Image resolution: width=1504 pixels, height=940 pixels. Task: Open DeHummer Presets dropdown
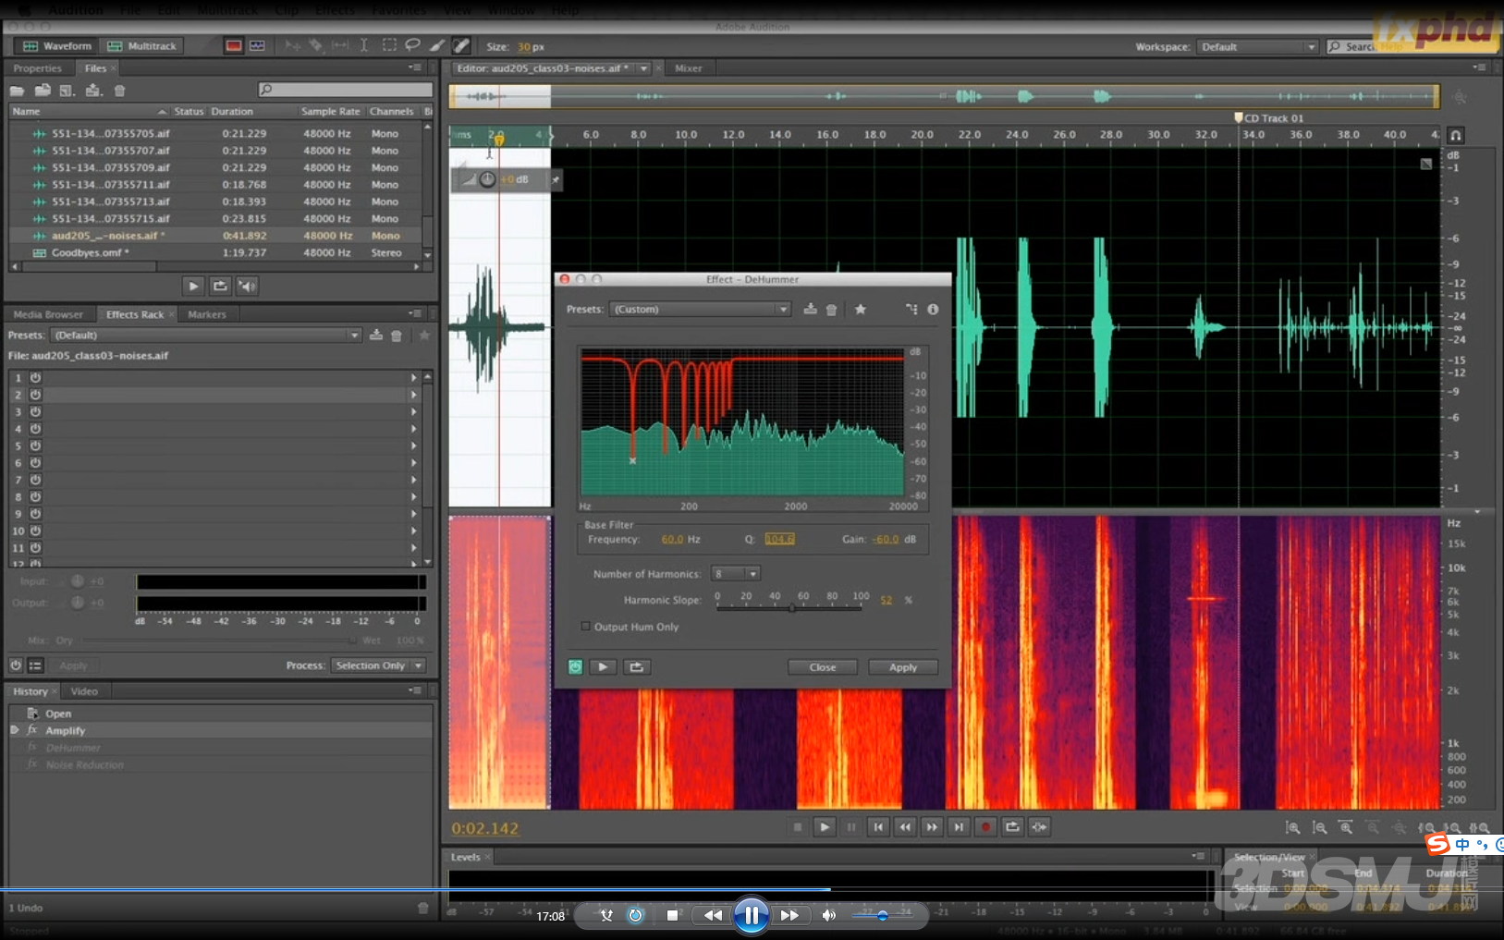[702, 310]
